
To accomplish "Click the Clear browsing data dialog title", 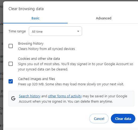I will [26, 9].
